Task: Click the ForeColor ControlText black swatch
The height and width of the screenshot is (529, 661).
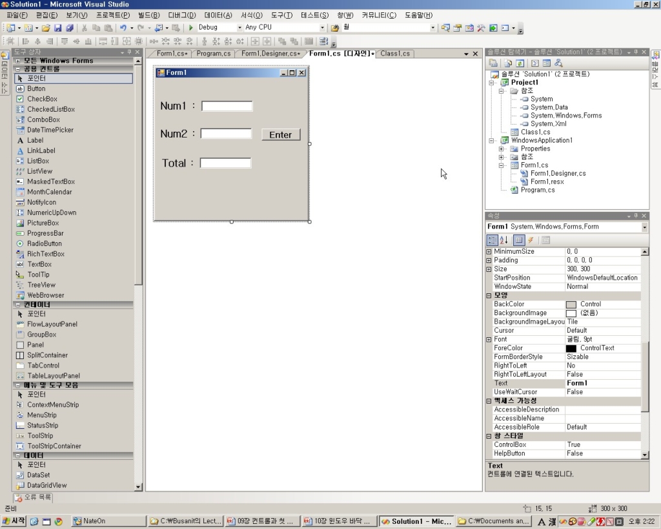Action: coord(571,348)
